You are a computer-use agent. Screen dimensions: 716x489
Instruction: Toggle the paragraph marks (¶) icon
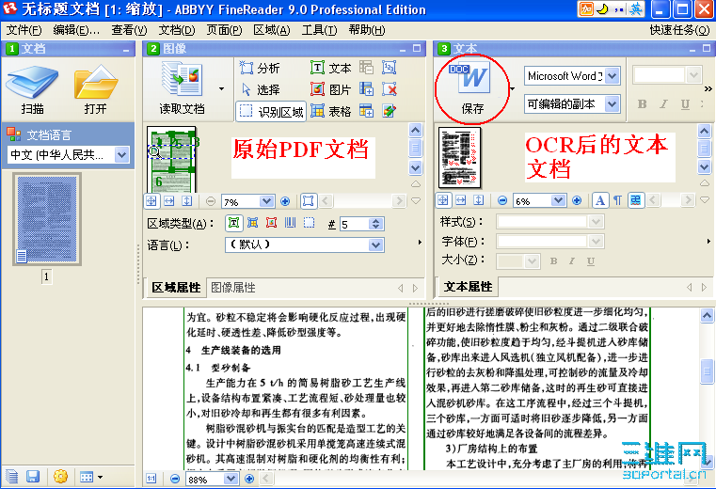pyautogui.click(x=617, y=200)
